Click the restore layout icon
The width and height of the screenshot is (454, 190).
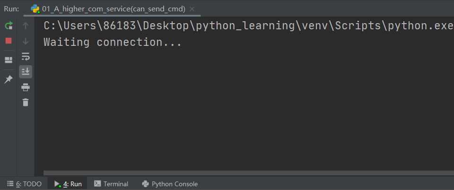click(x=9, y=60)
